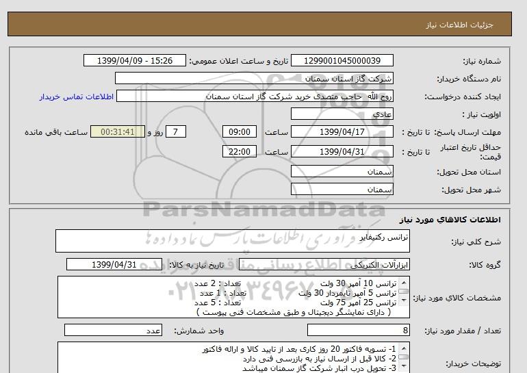Viewport: 527px width, 373px height.
Task: Click the label حداقل تاریخ اعتبار قیمت
Action: point(471,152)
